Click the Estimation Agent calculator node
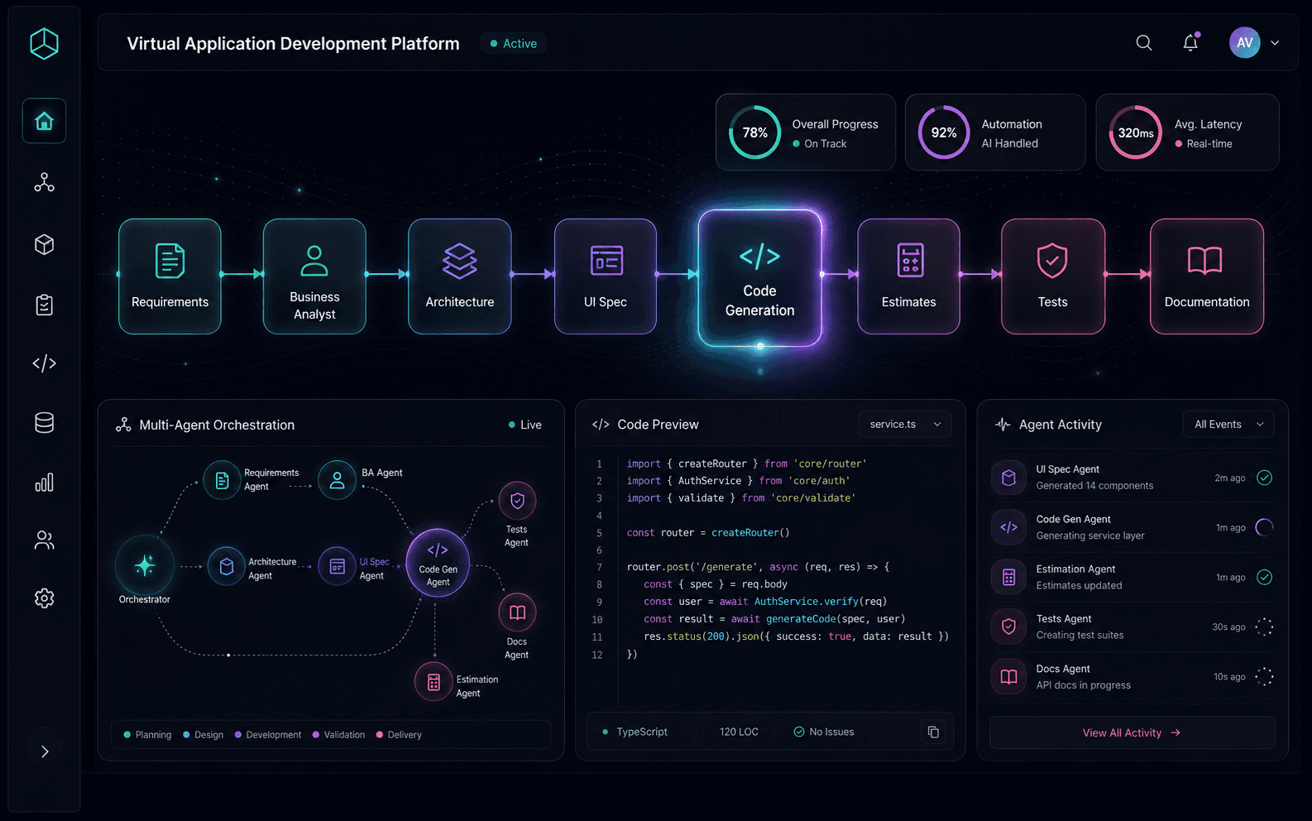The width and height of the screenshot is (1312, 821). (x=433, y=682)
